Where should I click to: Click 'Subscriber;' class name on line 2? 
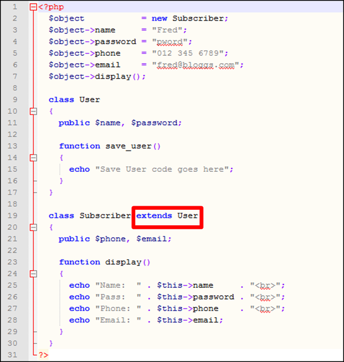pos(200,18)
